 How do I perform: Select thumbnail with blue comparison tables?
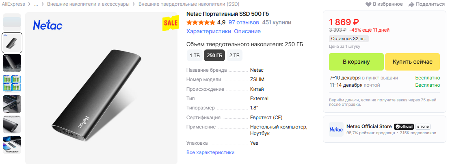(x=12, y=83)
